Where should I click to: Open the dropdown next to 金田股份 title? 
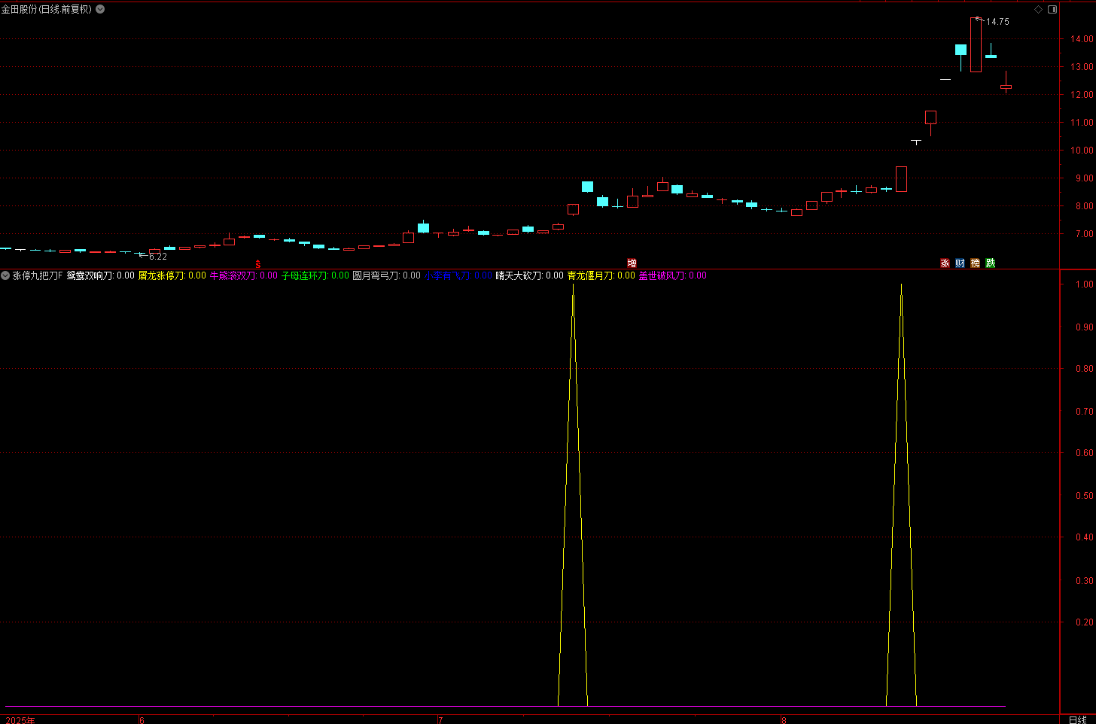101,9
